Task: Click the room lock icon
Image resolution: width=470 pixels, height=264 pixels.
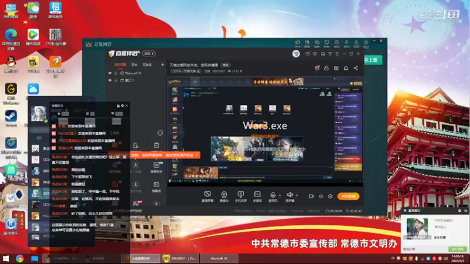Action: 327,68
